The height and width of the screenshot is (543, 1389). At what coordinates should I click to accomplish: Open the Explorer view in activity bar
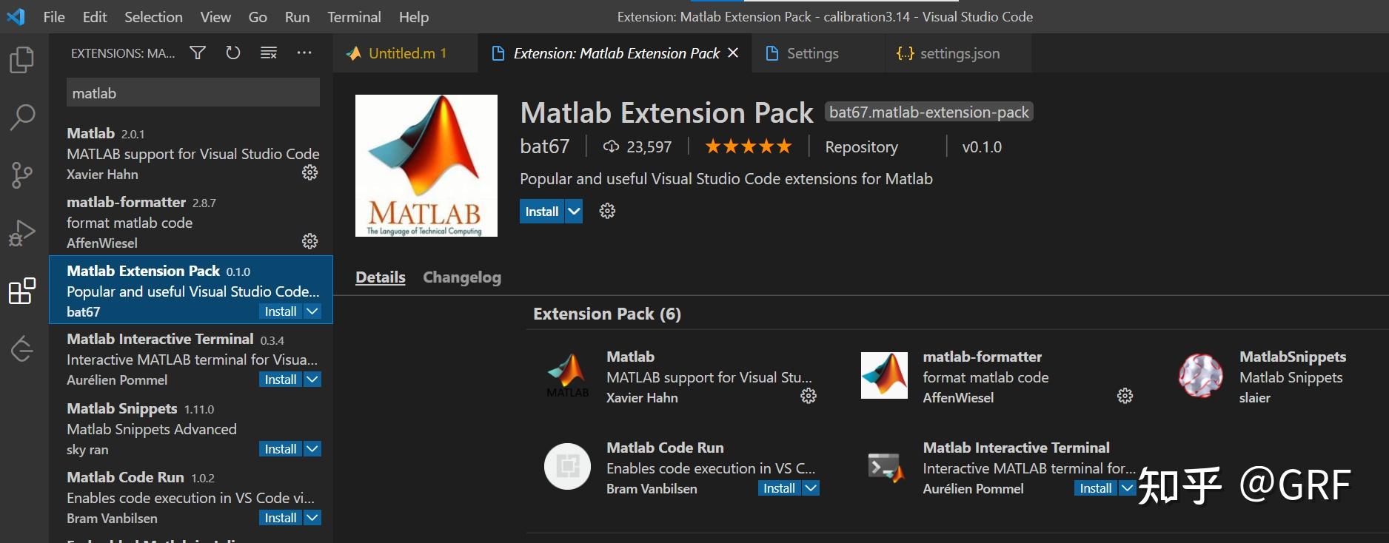tap(22, 61)
